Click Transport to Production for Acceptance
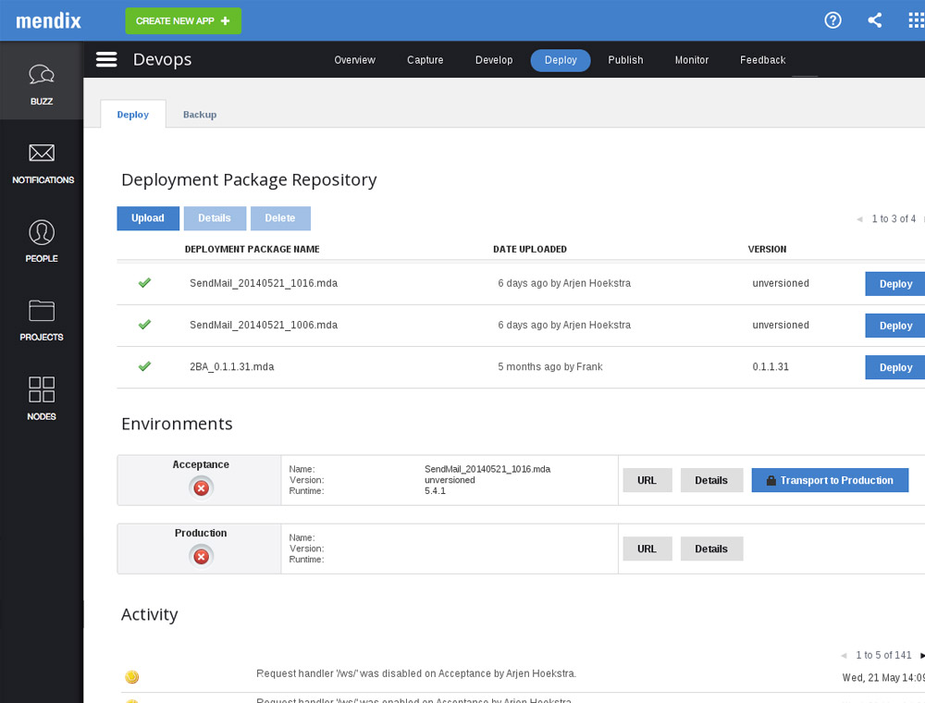This screenshot has height=703, width=925. [830, 480]
